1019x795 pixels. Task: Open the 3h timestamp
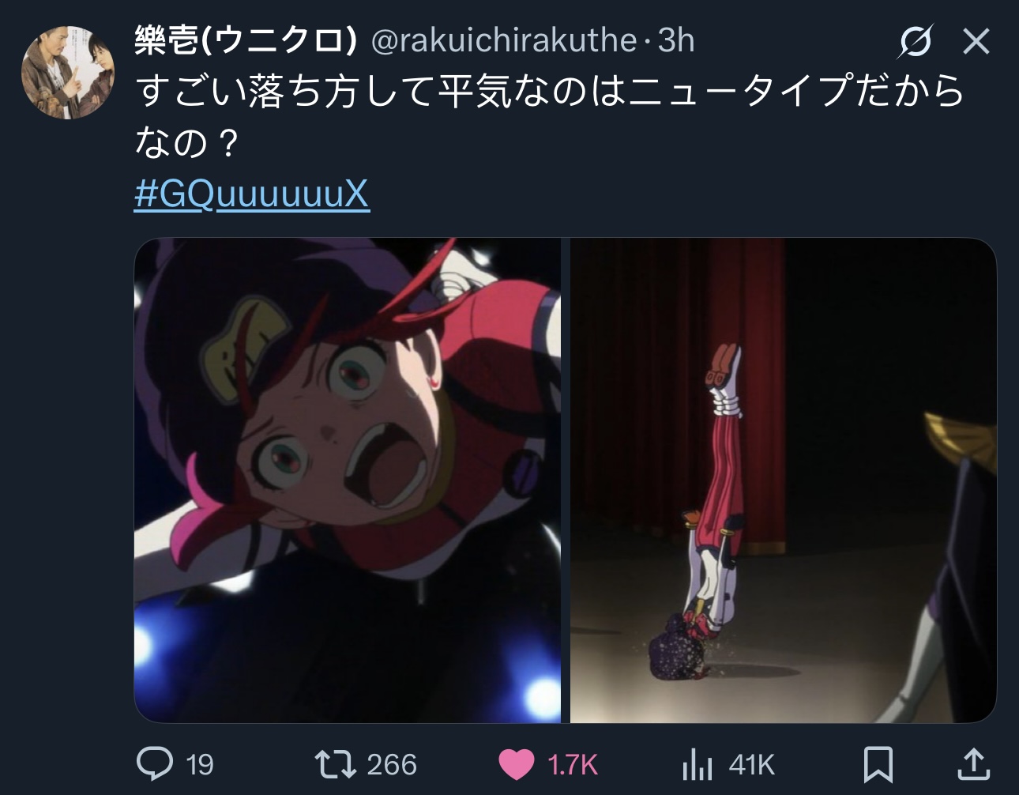tap(676, 40)
